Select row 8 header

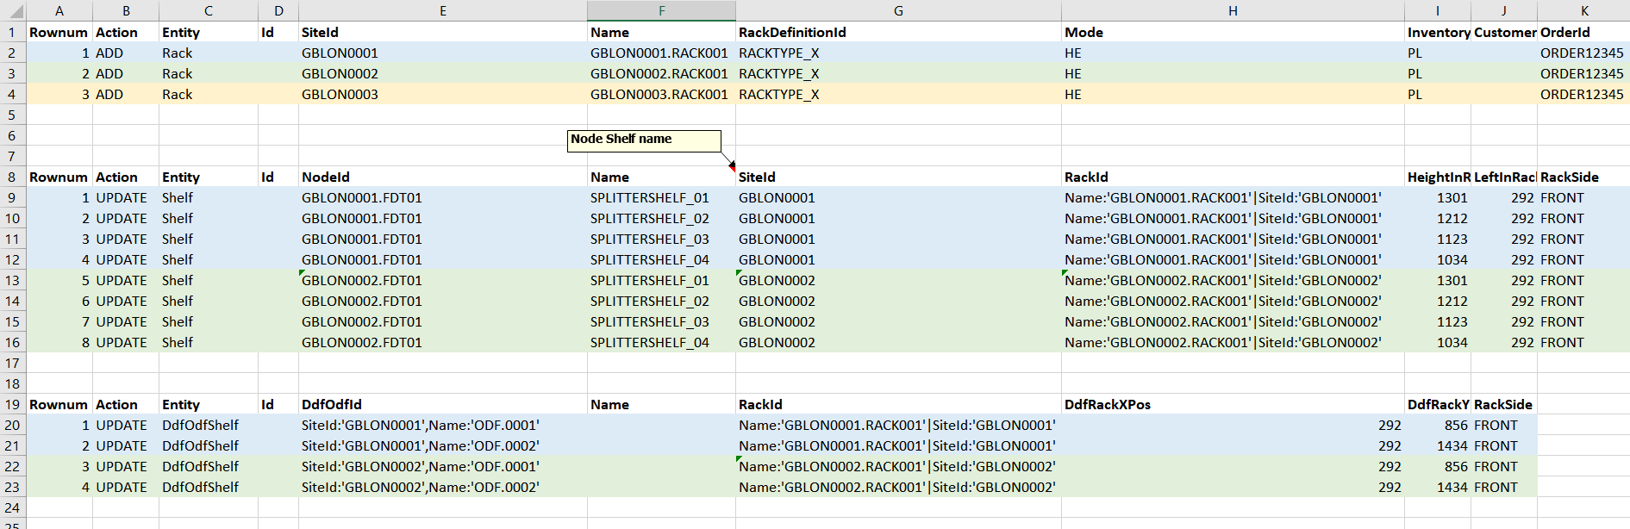click(x=13, y=177)
